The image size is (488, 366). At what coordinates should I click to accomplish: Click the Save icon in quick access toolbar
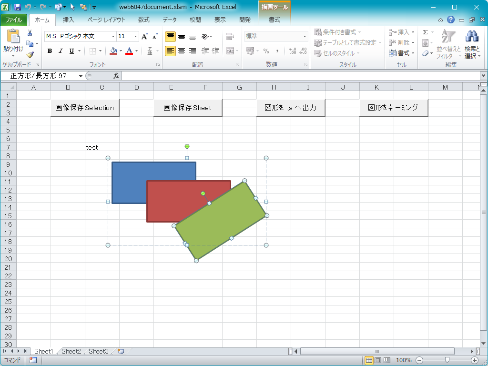pos(18,7)
